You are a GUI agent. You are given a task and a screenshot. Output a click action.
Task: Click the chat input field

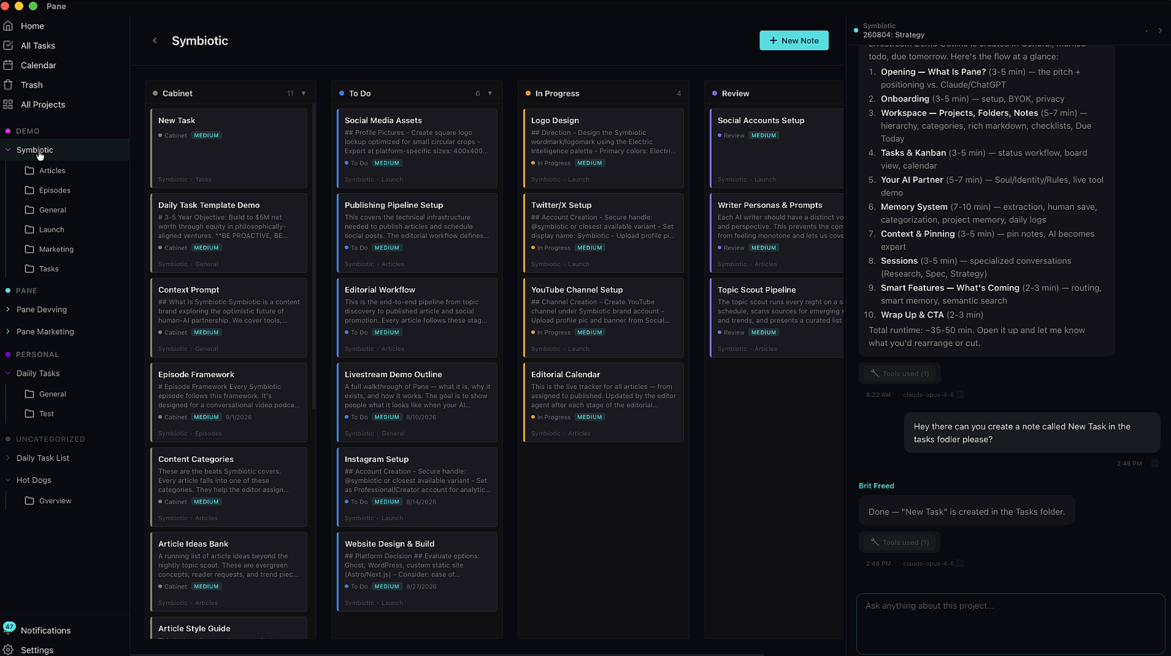(1011, 624)
